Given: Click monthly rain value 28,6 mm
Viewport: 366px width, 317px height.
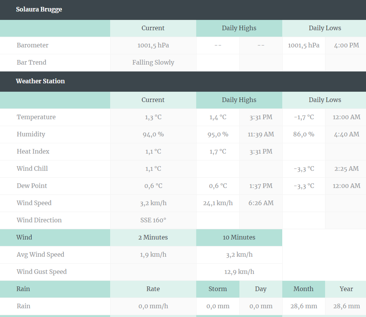Looking at the screenshot, I should click(304, 306).
